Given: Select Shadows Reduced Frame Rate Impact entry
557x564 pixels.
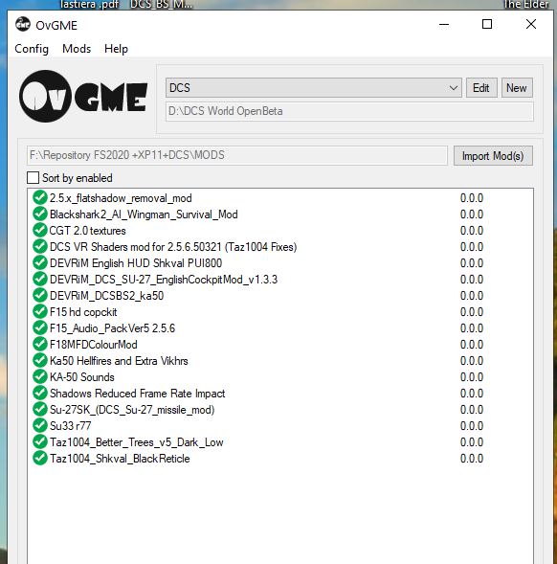Looking at the screenshot, I should pos(138,394).
